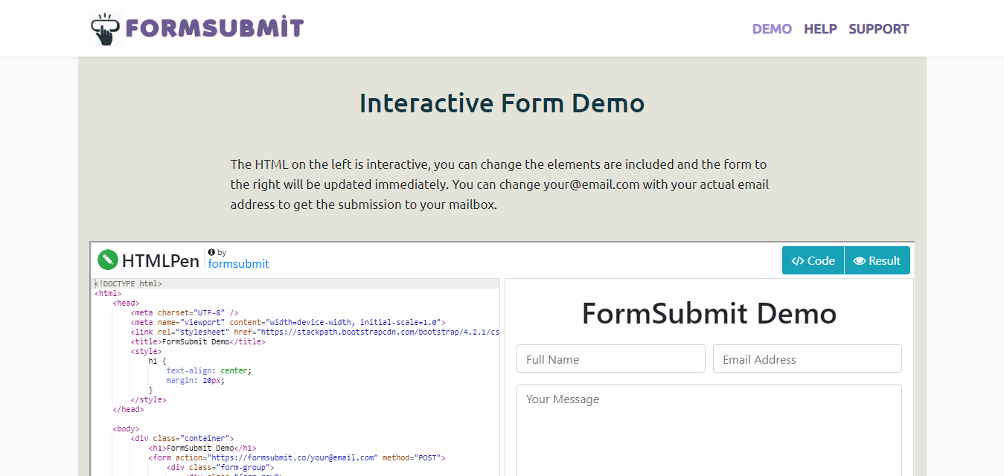Image resolution: width=1004 pixels, height=476 pixels.
Task: Click the form action code line
Action: 297,457
